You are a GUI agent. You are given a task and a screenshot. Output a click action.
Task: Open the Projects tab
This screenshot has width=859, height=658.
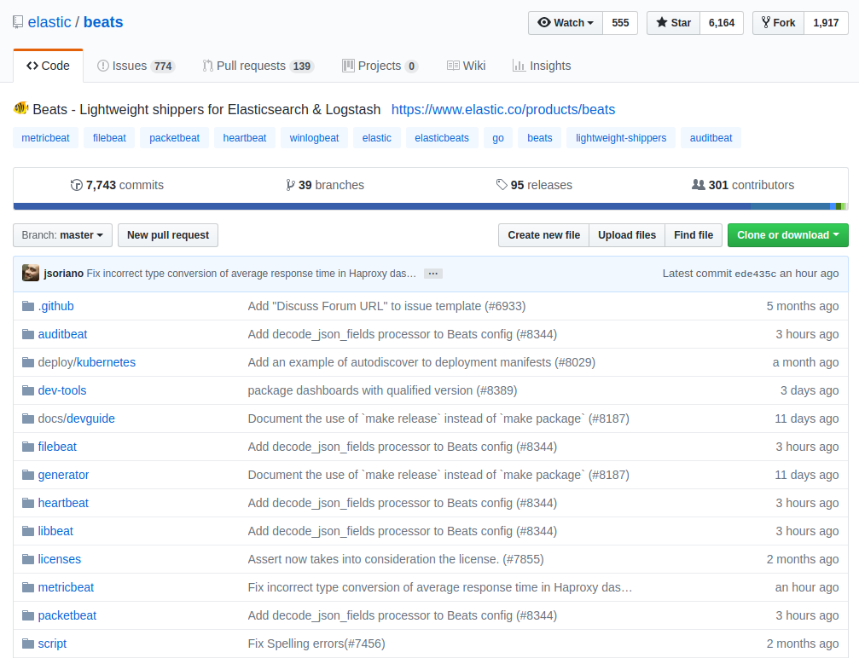pyautogui.click(x=380, y=66)
